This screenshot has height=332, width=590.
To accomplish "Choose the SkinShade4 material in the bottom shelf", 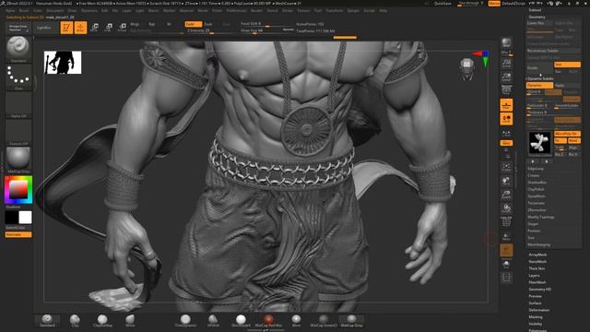I will 241,321.
